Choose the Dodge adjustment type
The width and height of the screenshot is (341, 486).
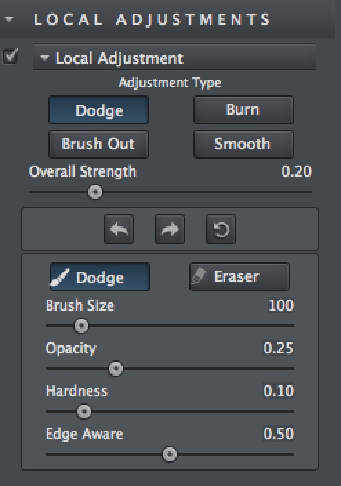[x=99, y=110]
